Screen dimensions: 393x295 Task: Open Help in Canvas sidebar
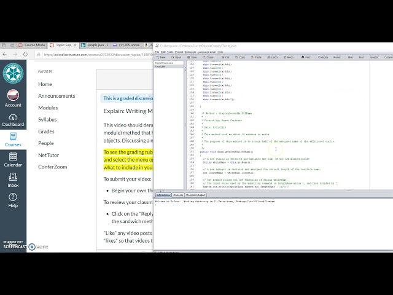(x=13, y=200)
